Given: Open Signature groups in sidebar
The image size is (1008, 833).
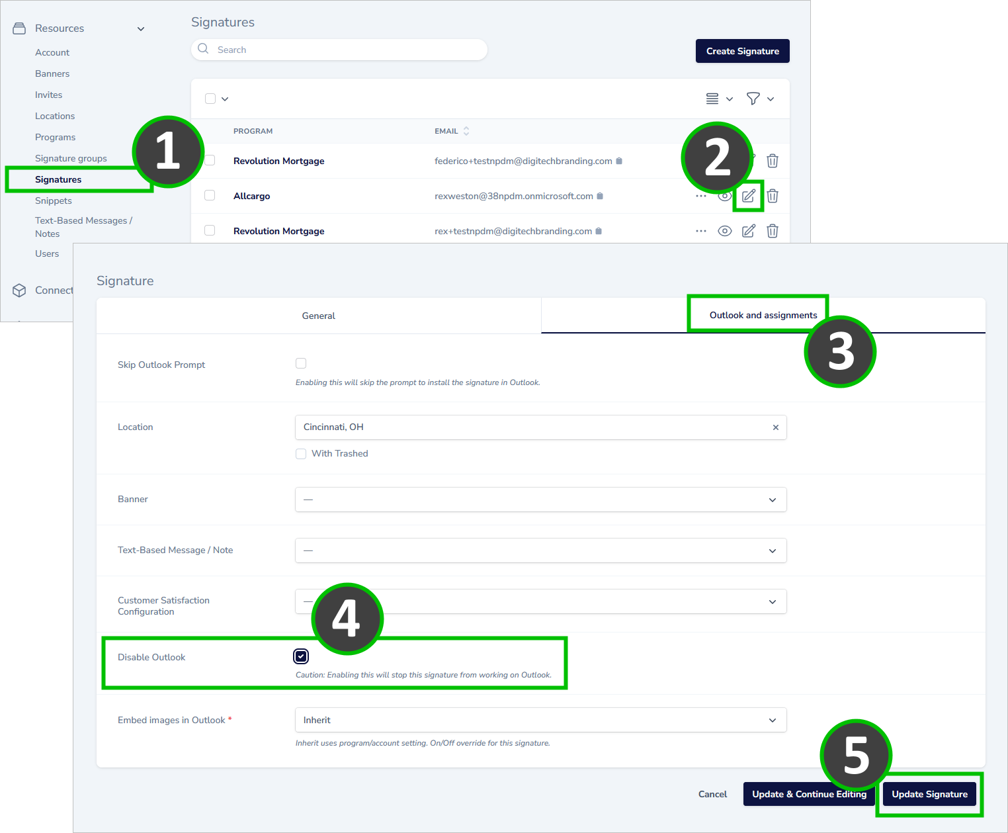Looking at the screenshot, I should 71,158.
